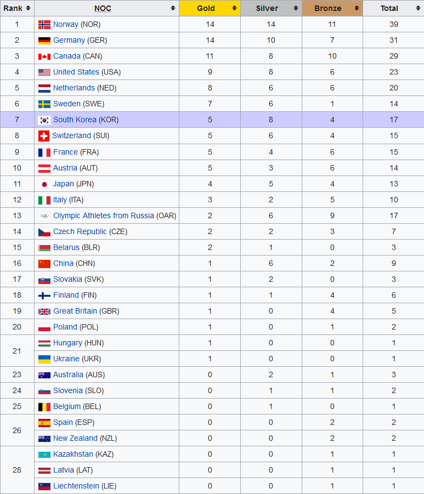This screenshot has width=424, height=494.
Task: Open the Hungary link
Action: [x=67, y=343]
